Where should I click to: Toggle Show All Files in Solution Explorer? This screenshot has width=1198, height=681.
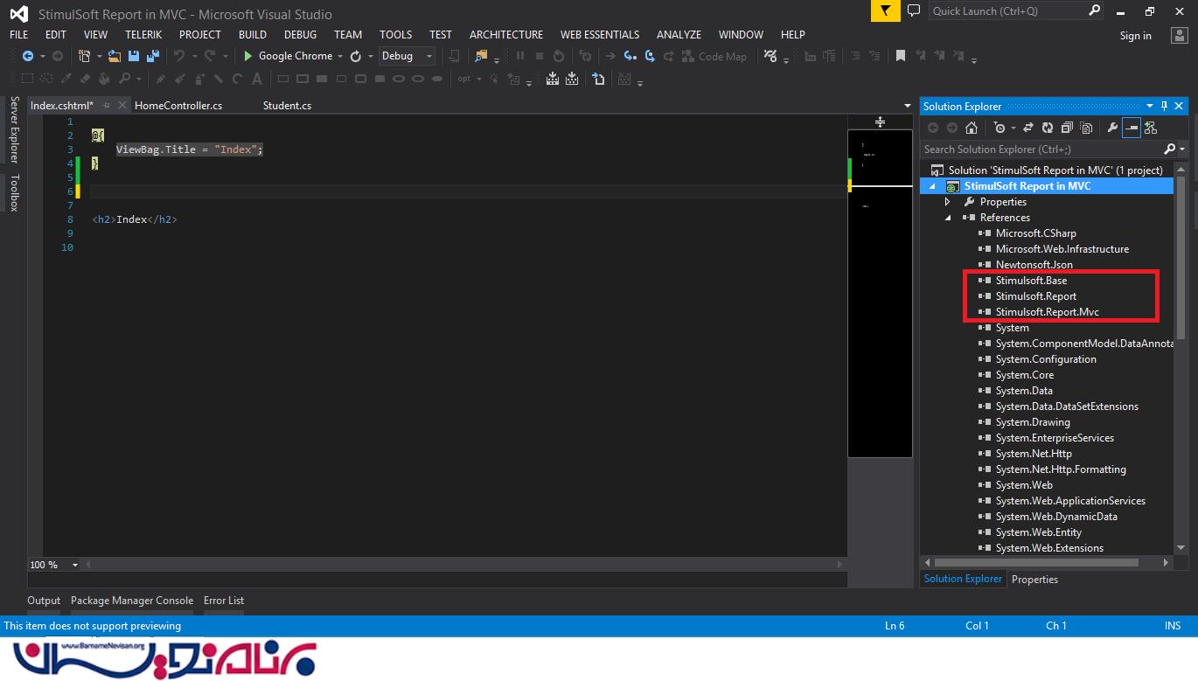click(x=1086, y=128)
